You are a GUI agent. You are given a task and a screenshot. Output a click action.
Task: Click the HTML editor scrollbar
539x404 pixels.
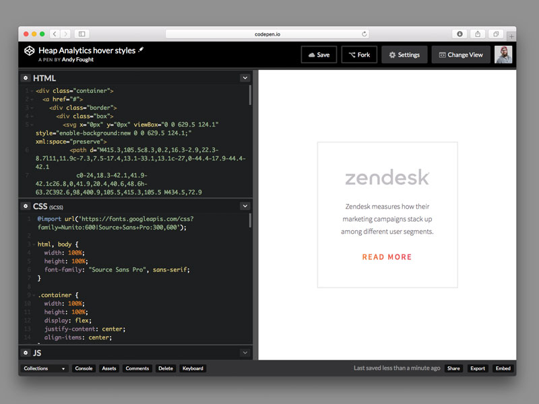pyautogui.click(x=250, y=95)
